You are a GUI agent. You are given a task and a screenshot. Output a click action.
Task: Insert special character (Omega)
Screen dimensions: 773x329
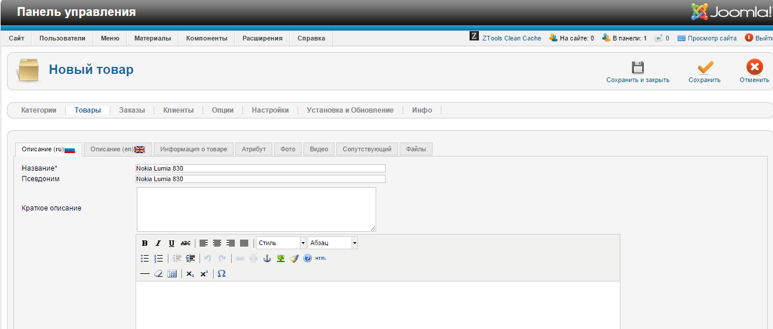(221, 273)
